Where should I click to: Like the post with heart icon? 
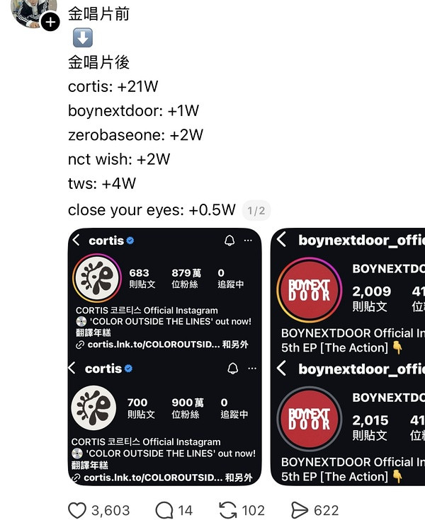77,510
